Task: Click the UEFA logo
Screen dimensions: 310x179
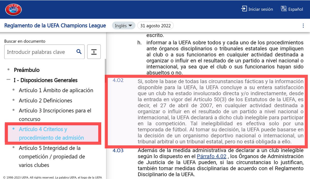Action: click(x=13, y=9)
